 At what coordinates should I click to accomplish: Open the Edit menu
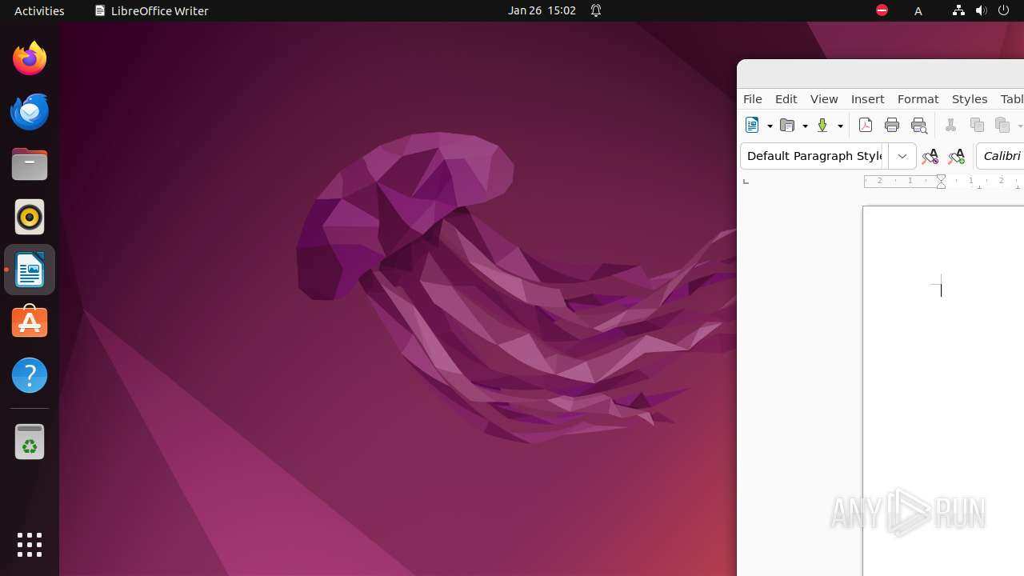[x=786, y=99]
